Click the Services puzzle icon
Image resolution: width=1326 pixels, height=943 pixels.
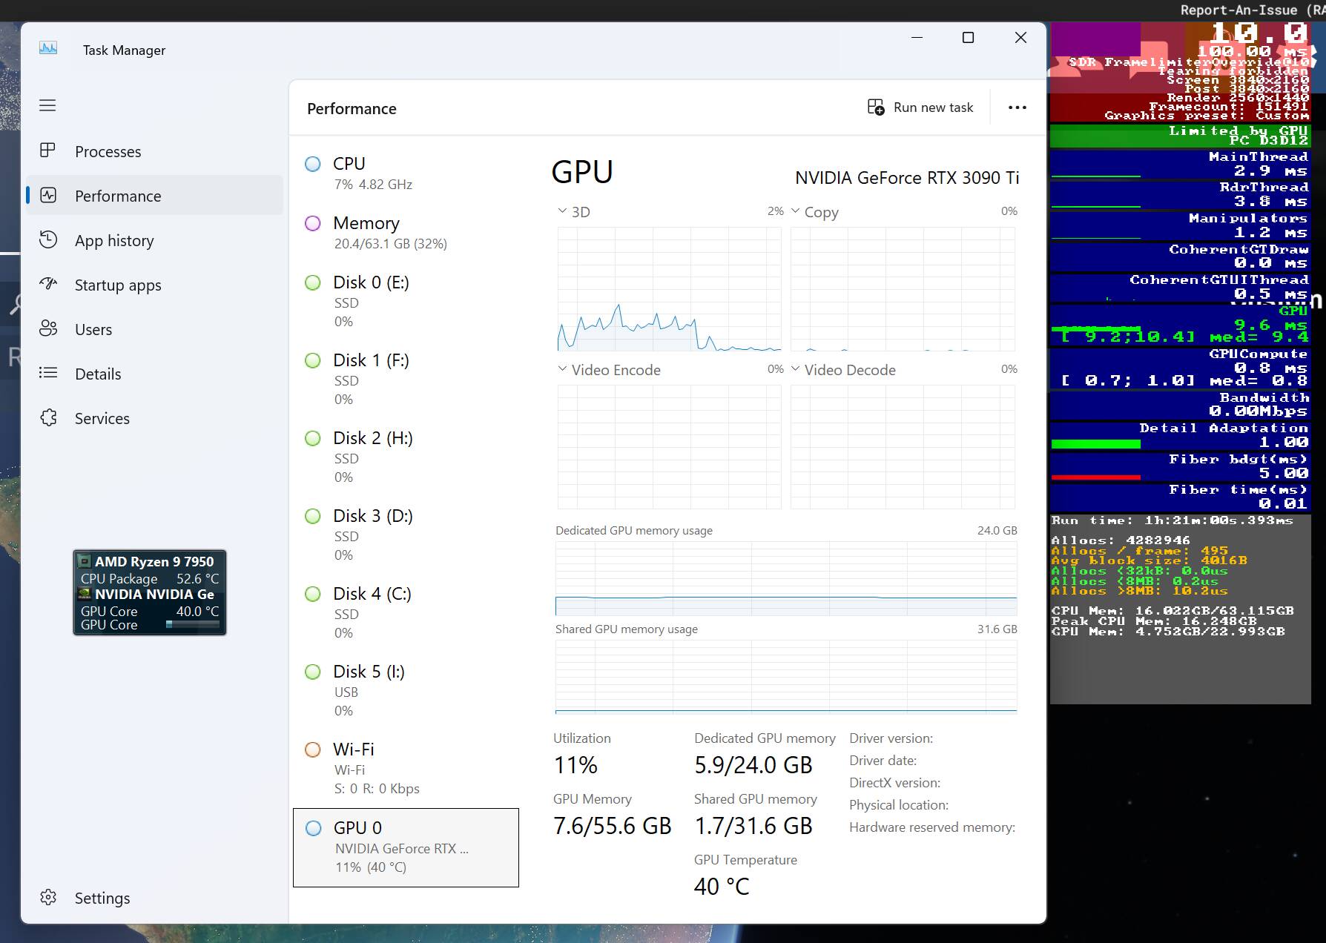(47, 417)
